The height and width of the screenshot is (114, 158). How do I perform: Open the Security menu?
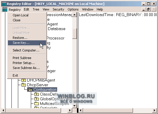(58, 9)
